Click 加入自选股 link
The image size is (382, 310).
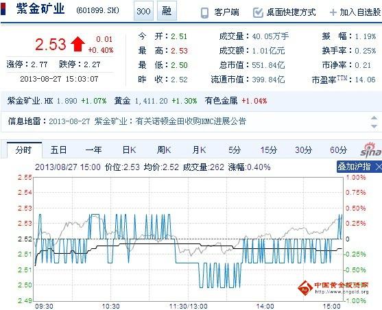point(360,12)
